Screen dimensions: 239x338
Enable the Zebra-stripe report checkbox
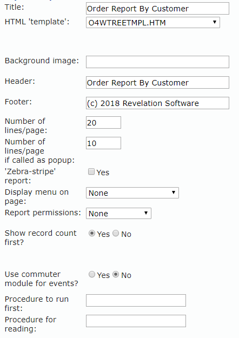pyautogui.click(x=91, y=171)
